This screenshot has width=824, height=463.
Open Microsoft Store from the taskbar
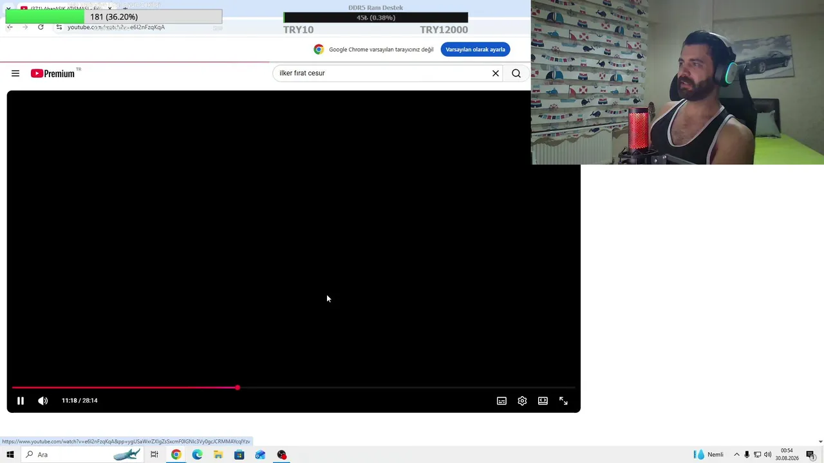[239, 455]
